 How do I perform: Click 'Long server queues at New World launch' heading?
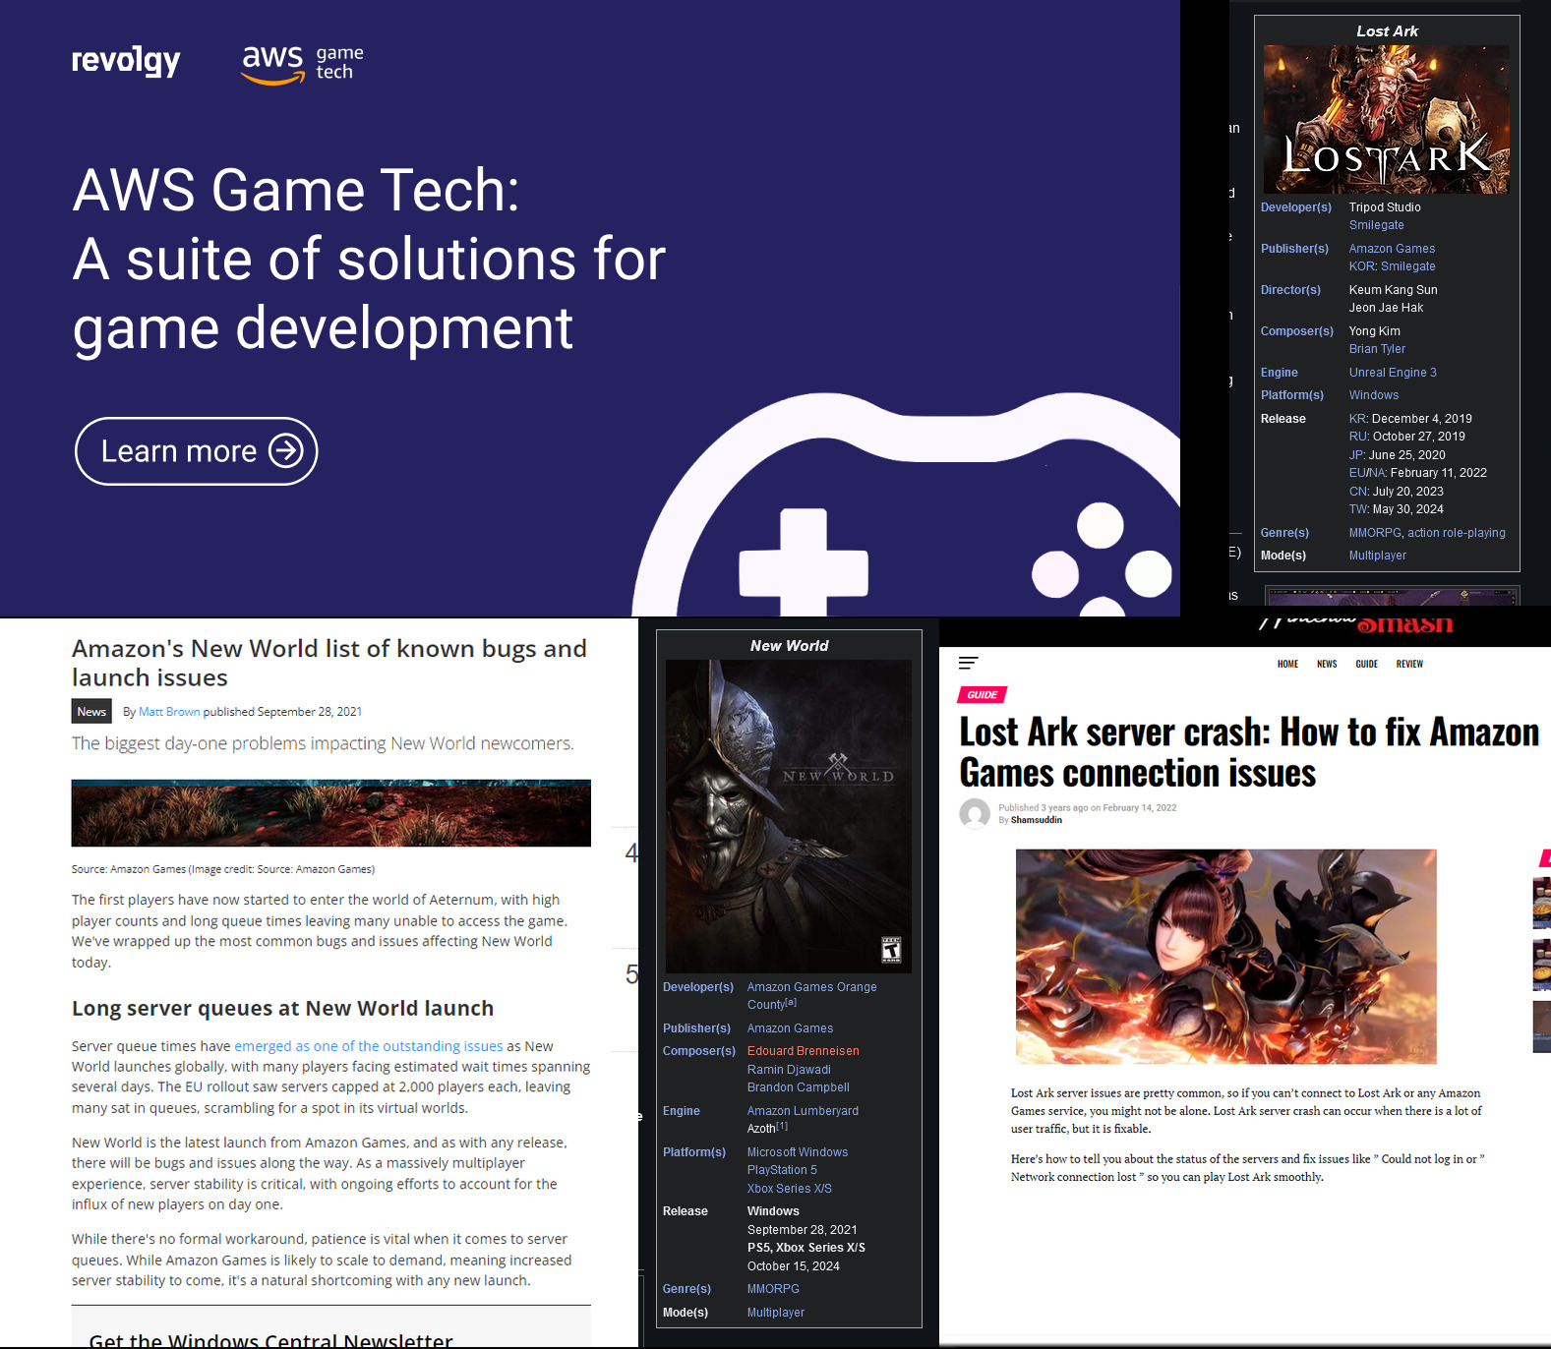coord(282,1008)
